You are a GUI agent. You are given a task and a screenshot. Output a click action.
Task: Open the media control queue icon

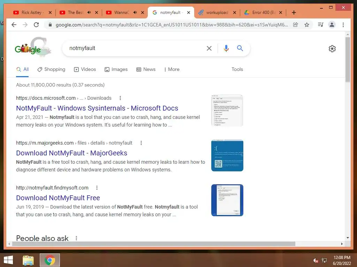(321, 25)
